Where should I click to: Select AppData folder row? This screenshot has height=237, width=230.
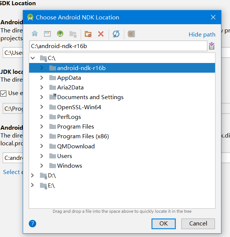click(122, 78)
